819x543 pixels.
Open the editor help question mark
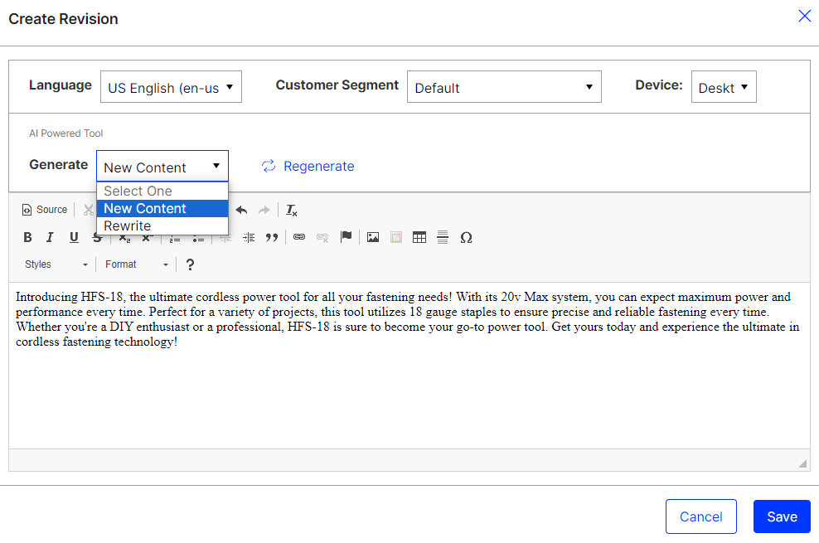190,264
